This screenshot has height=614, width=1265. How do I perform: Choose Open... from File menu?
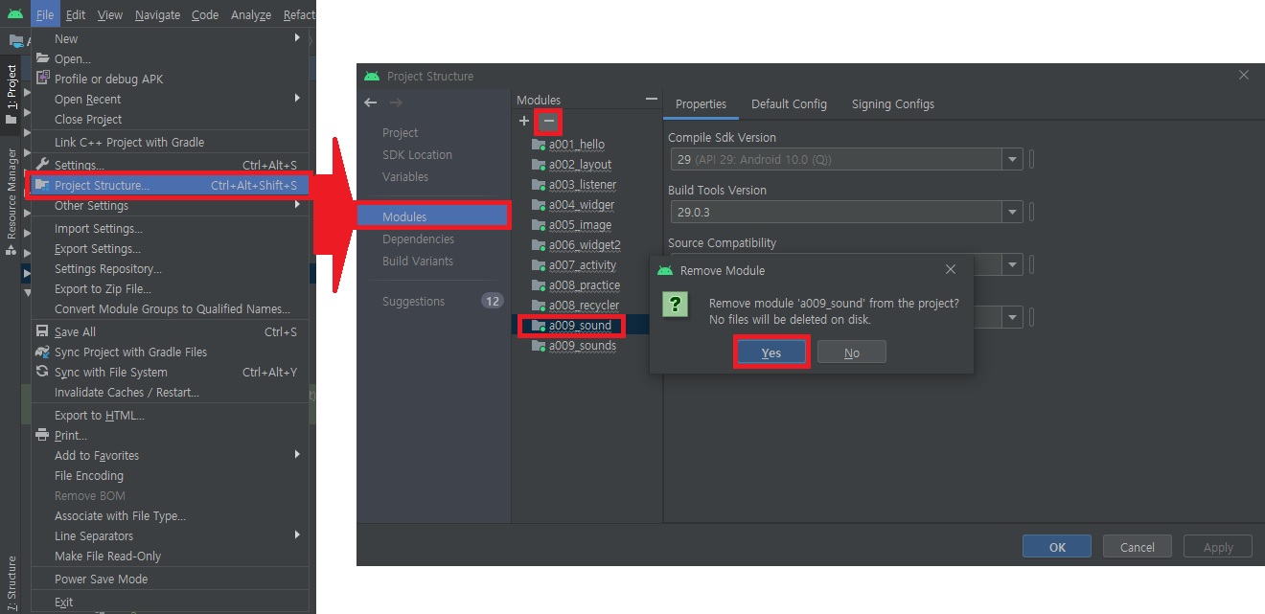(x=170, y=58)
